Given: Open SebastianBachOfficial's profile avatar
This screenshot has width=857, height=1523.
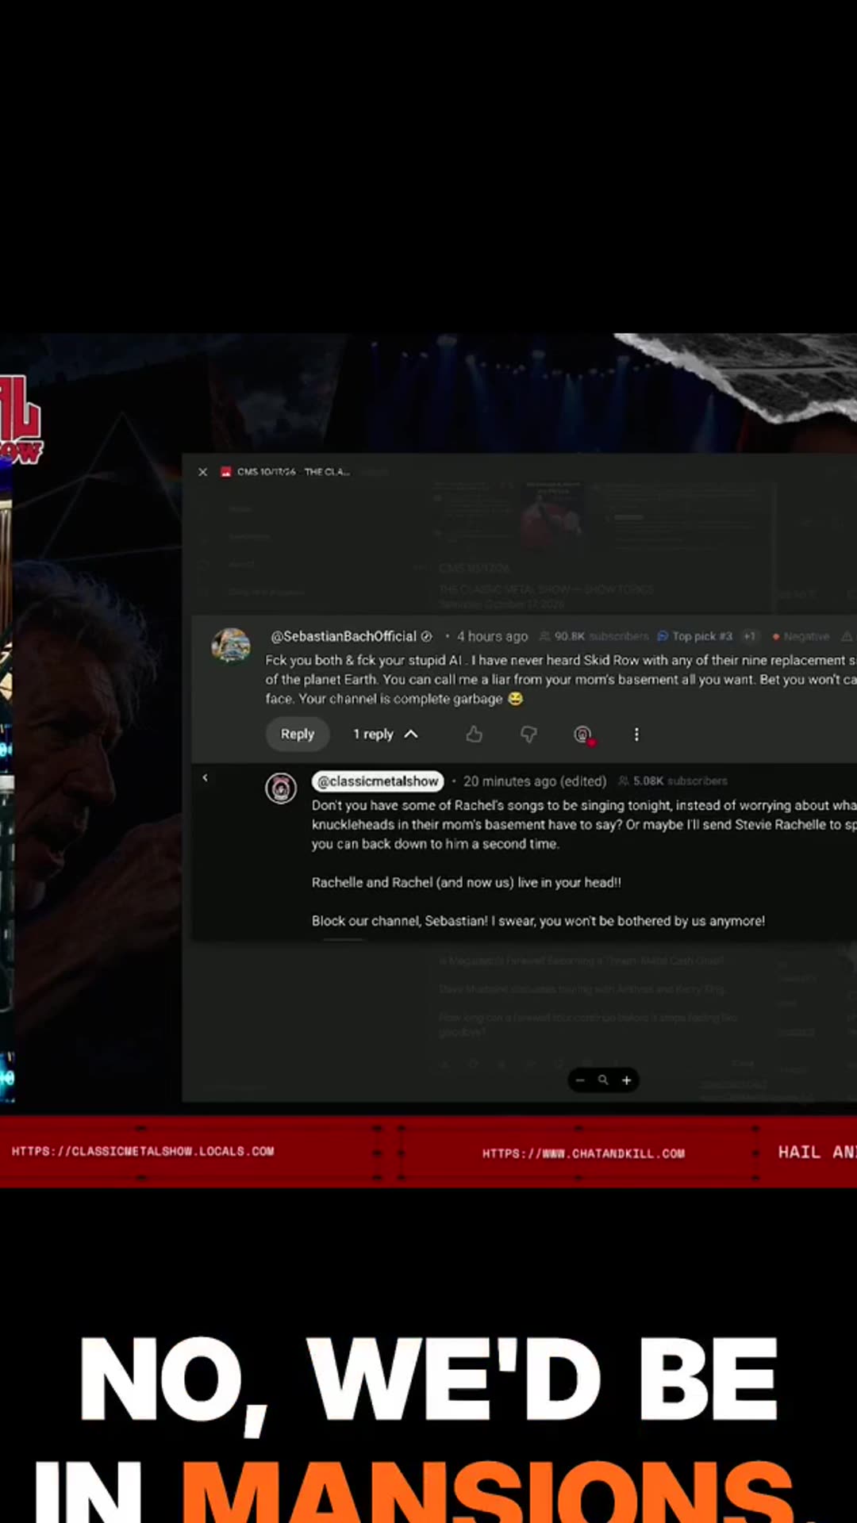Looking at the screenshot, I should 231,645.
